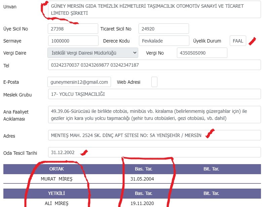Click the Unvan company name field
The image size is (262, 207).
point(154,9)
